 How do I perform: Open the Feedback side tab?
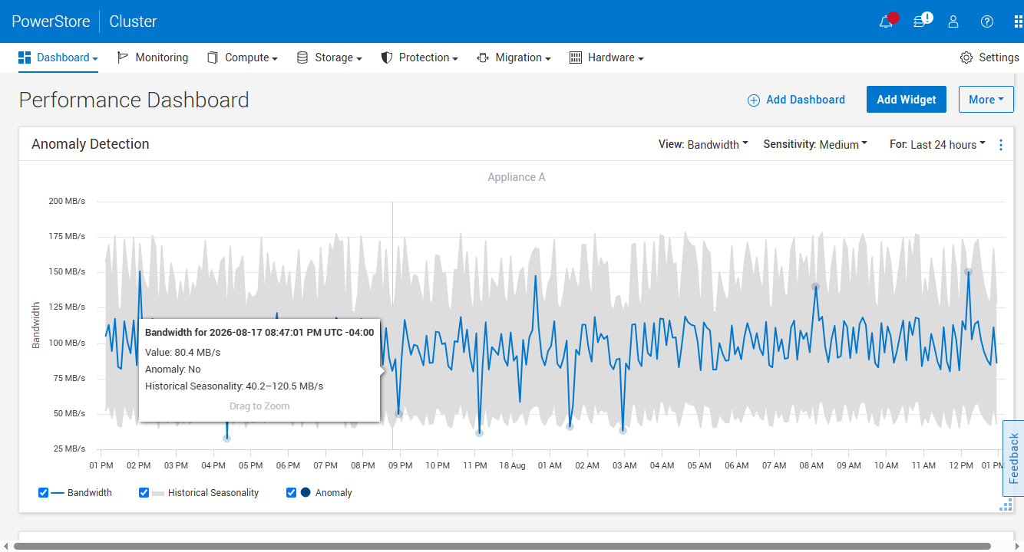click(1013, 458)
